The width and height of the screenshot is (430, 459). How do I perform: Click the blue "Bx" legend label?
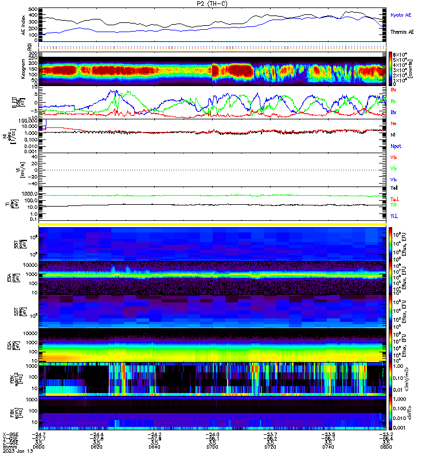(393, 112)
